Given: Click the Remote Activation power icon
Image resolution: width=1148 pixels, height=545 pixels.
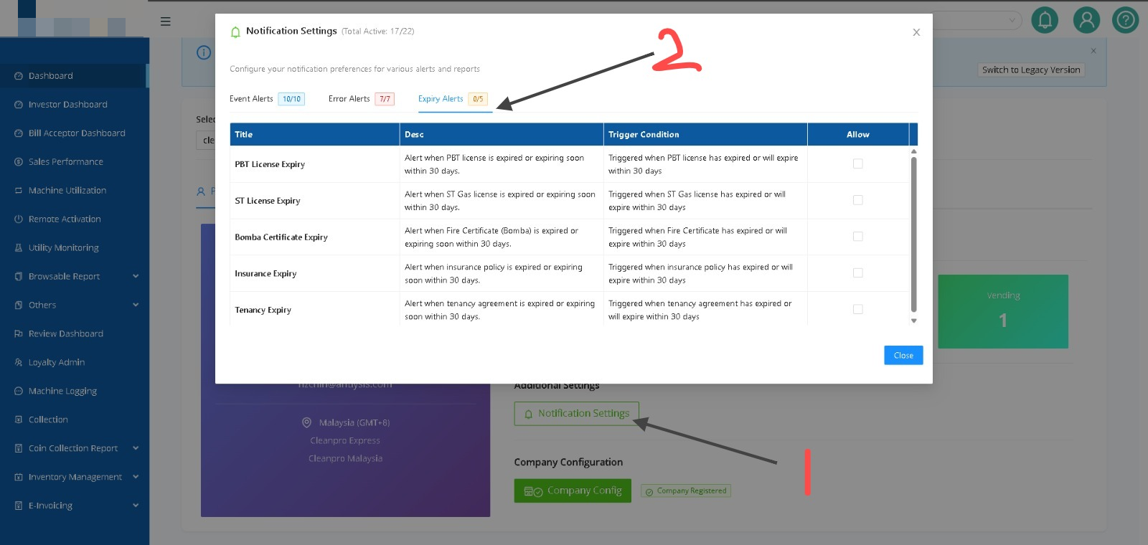Looking at the screenshot, I should [19, 219].
